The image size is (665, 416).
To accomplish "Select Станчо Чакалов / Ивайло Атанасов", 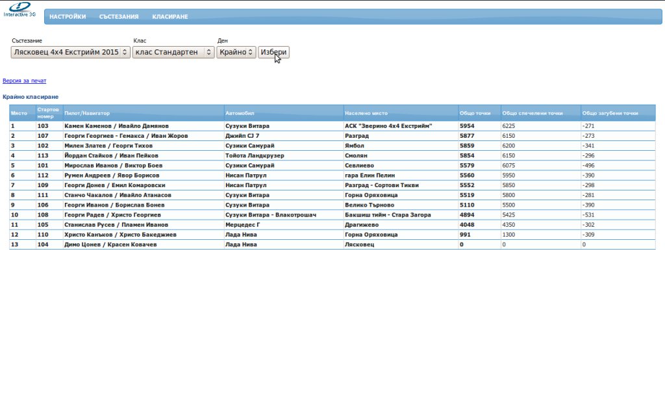I will pos(118,195).
